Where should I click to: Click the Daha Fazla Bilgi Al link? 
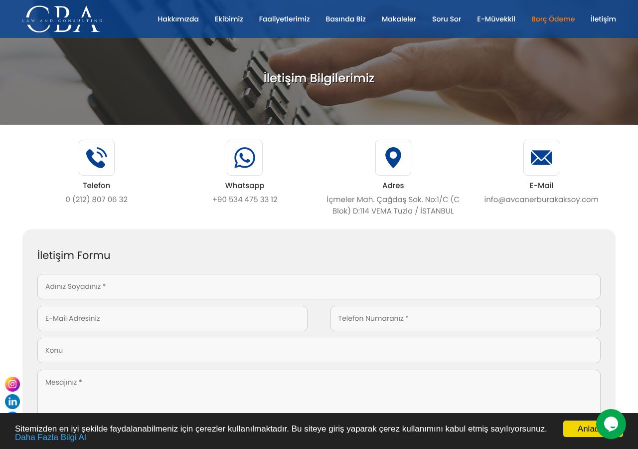[x=50, y=438]
